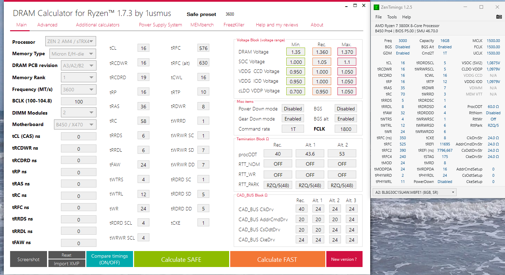This screenshot has width=505, height=275.
Task: Go to the MEMbench tab
Action: point(202,25)
